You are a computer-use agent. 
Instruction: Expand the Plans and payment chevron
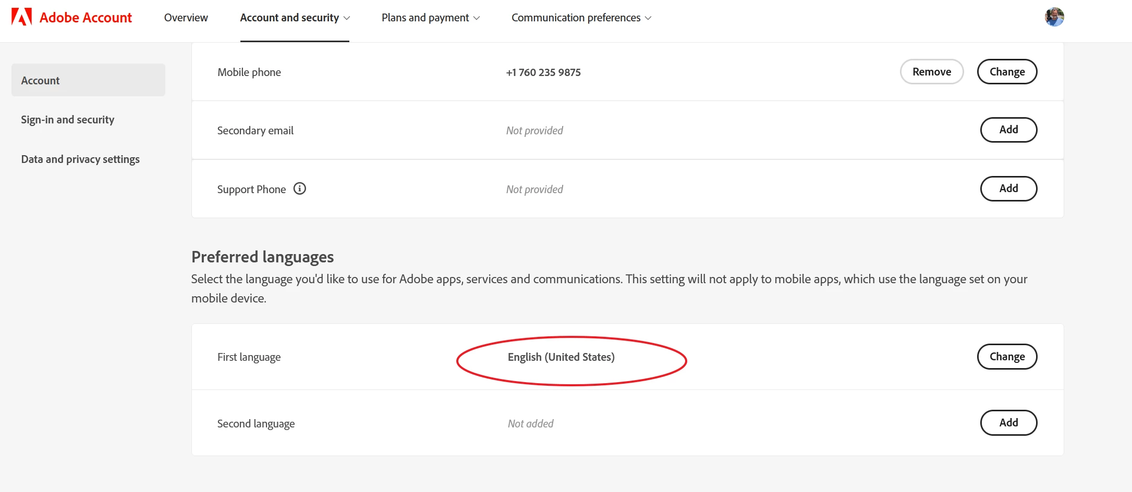click(477, 18)
